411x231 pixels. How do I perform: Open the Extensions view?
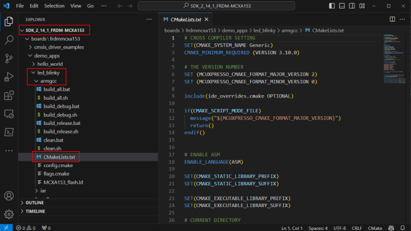pyautogui.click(x=9, y=95)
